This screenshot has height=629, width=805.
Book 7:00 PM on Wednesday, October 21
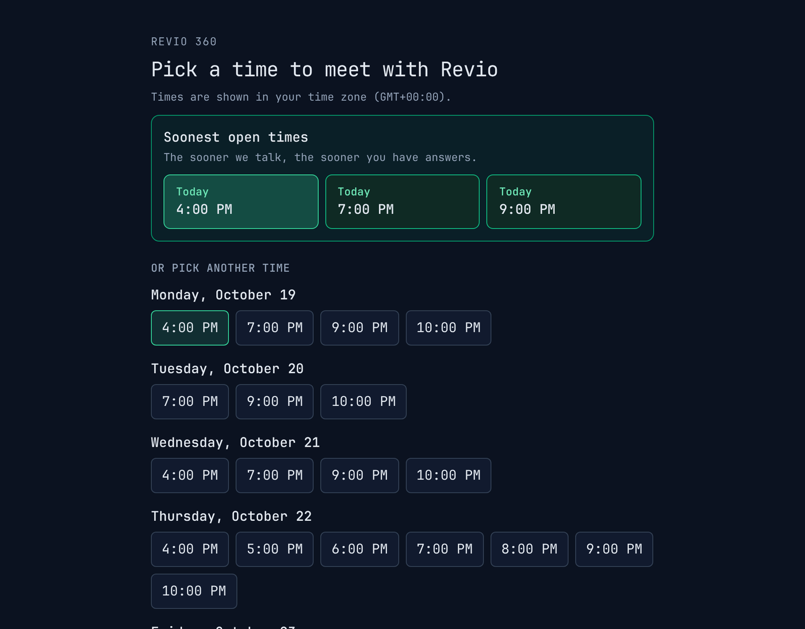(x=275, y=475)
